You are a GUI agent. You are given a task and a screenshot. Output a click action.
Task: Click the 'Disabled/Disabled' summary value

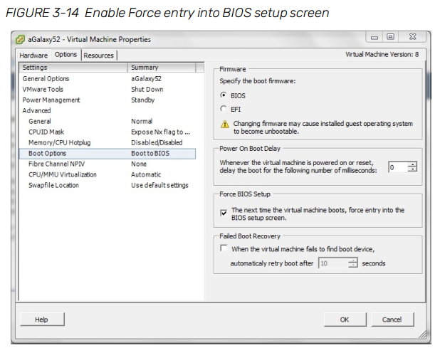click(x=157, y=142)
